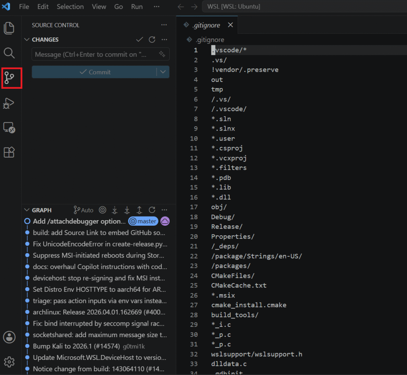The height and width of the screenshot is (375, 407).
Task: Push changes in Graph toolbar
Action: (x=140, y=210)
